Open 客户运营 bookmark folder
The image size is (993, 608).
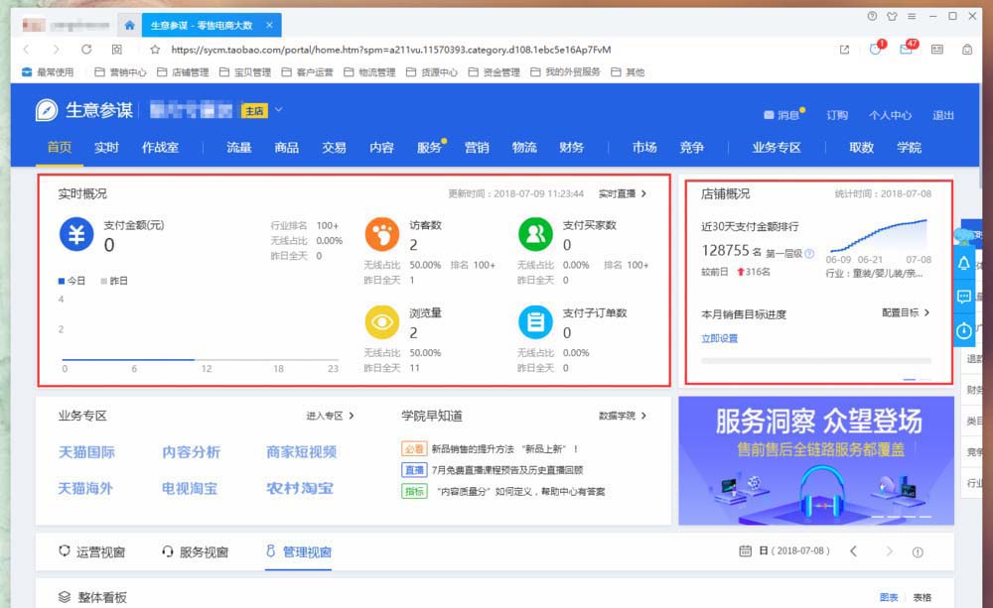click(307, 72)
